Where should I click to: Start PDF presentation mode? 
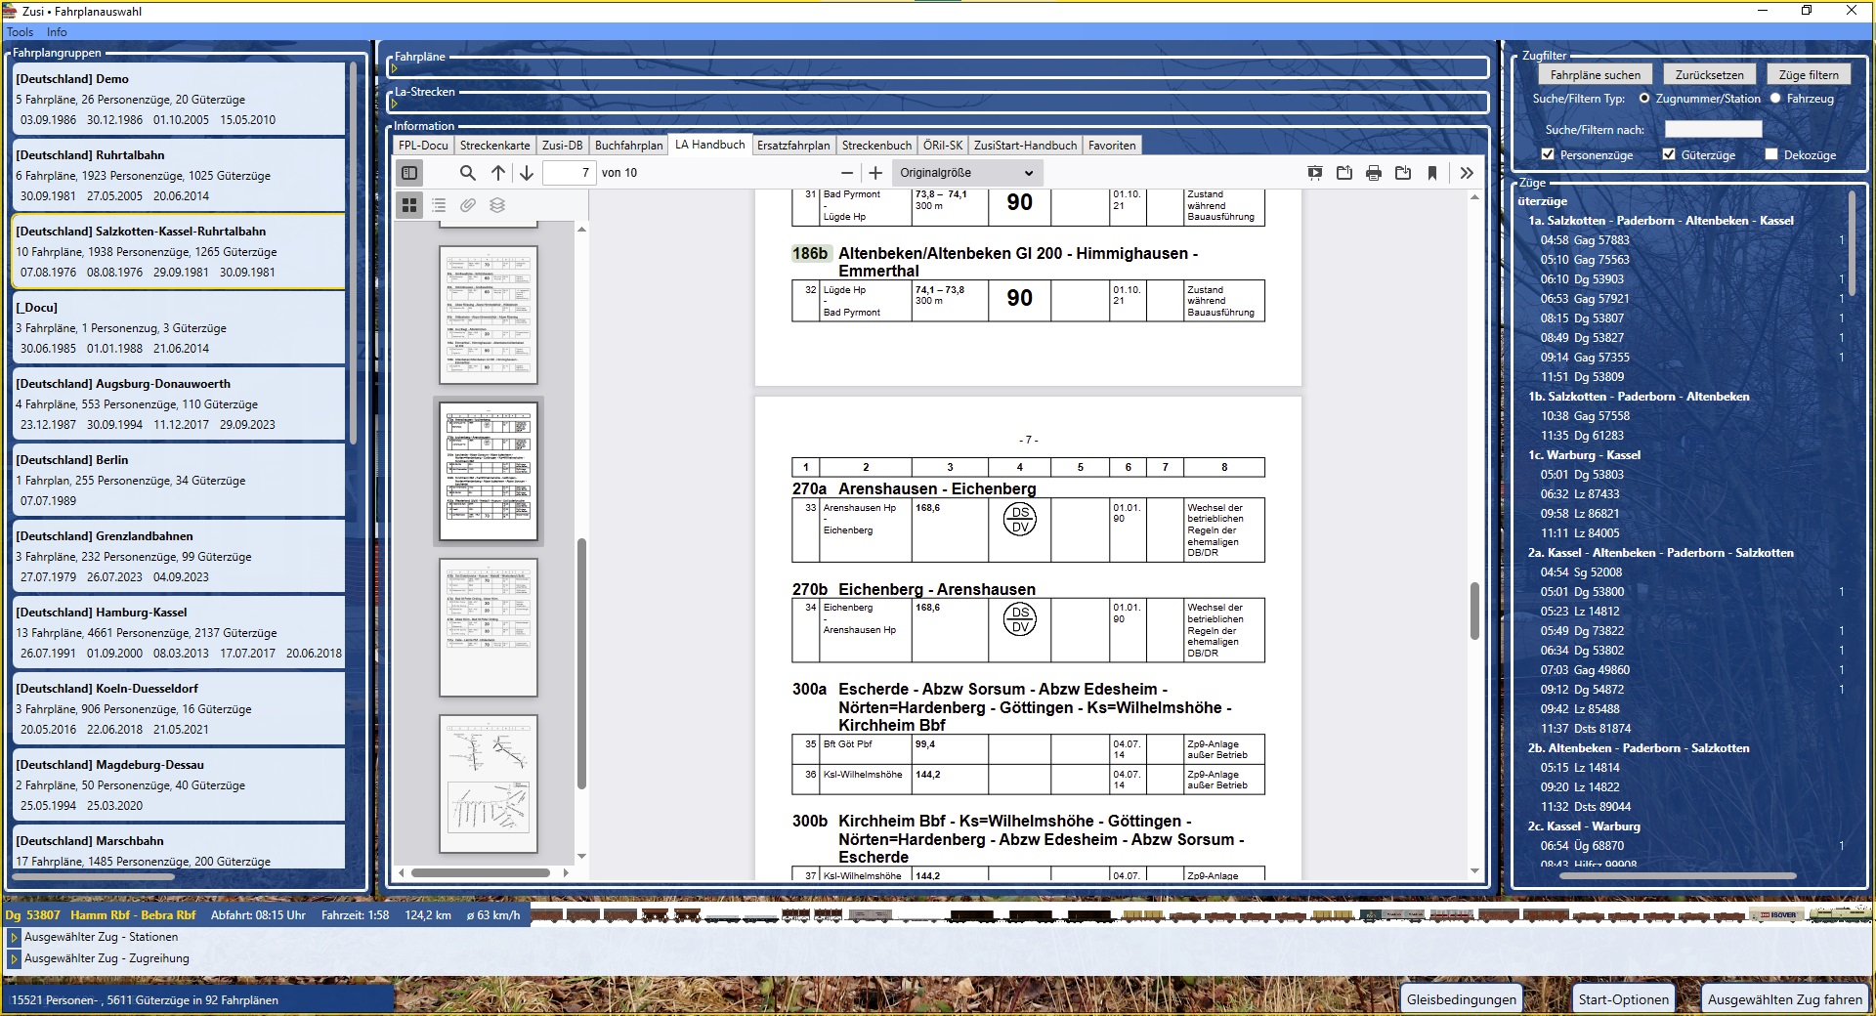click(1315, 173)
